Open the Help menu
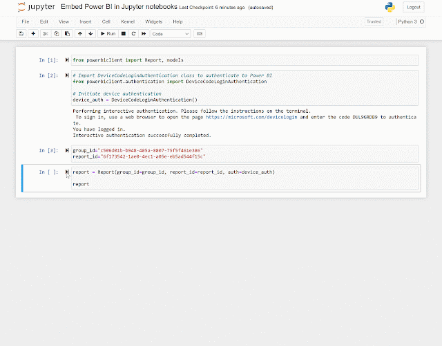This screenshot has height=346, width=442. pyautogui.click(x=177, y=21)
